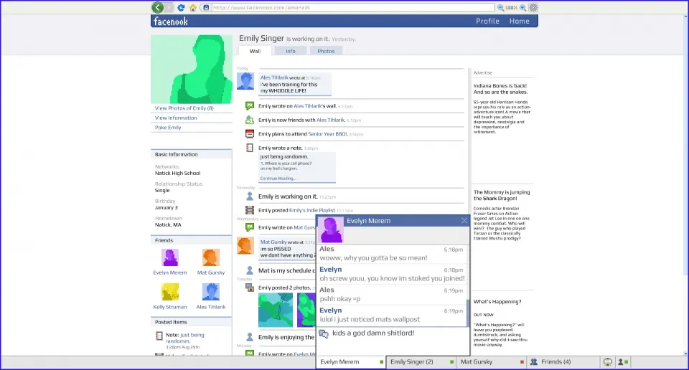Screen dimensions: 689x370
Task: Click the calendar event icon by Senior Year BBQ
Action: point(250,134)
